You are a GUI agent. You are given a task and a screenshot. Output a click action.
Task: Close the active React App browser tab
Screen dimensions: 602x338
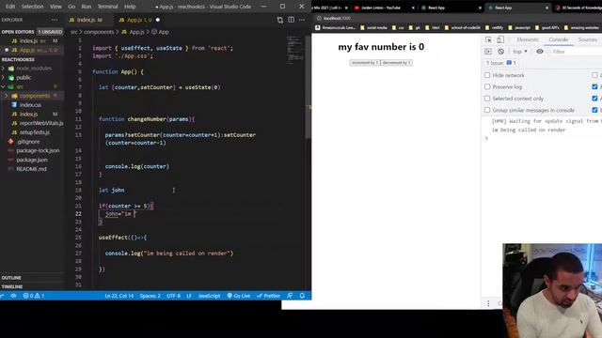pyautogui.click(x=547, y=8)
